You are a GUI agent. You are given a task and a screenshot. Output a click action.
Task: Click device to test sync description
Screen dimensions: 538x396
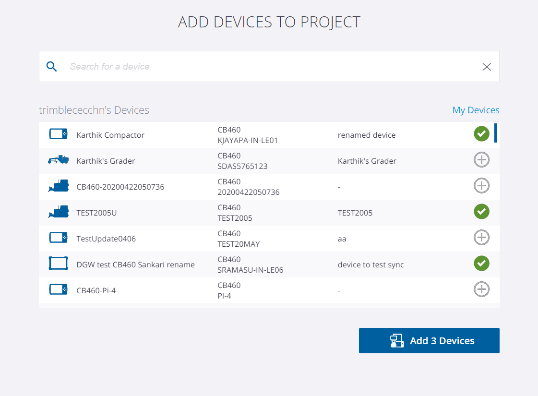click(x=371, y=264)
